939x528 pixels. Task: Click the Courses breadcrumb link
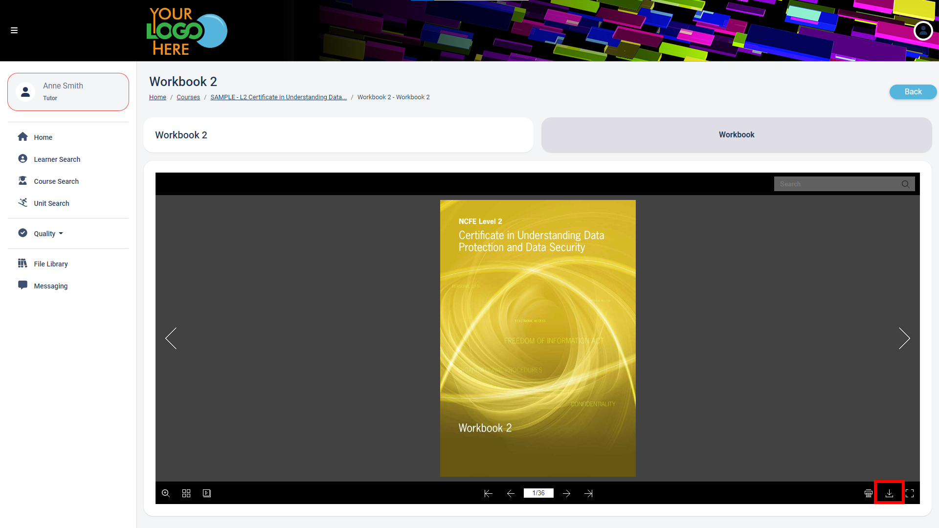(188, 97)
